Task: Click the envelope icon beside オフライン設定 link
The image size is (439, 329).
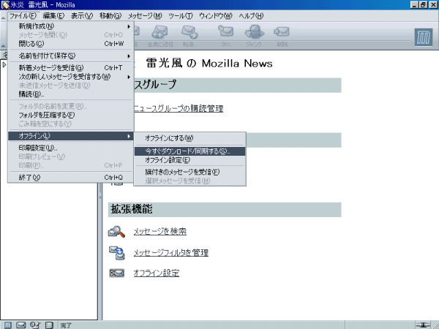Action: click(116, 273)
